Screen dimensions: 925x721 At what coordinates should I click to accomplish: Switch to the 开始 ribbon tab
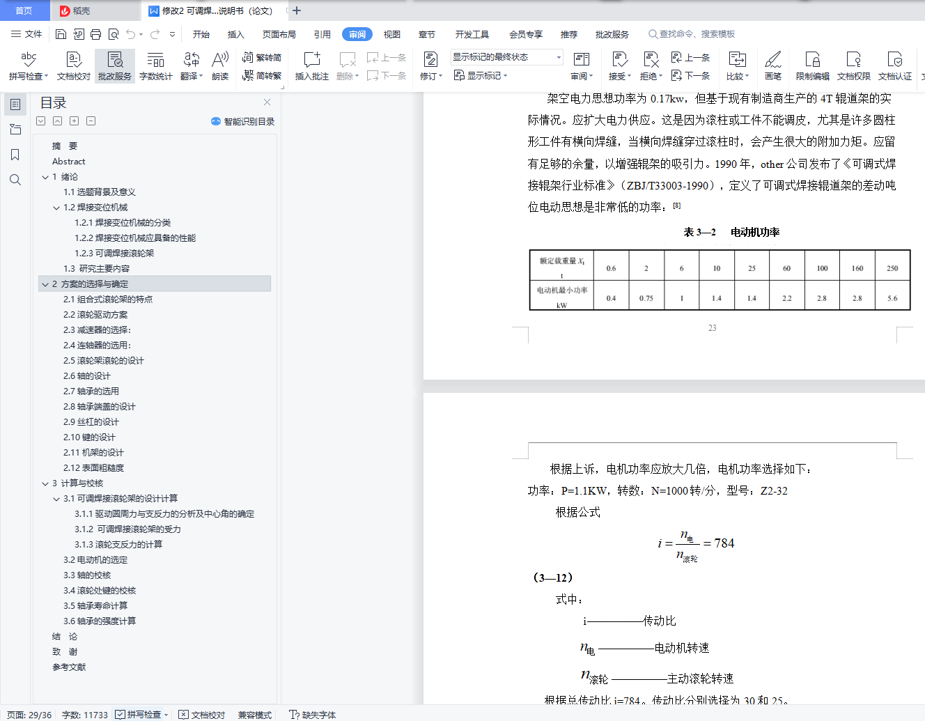201,34
